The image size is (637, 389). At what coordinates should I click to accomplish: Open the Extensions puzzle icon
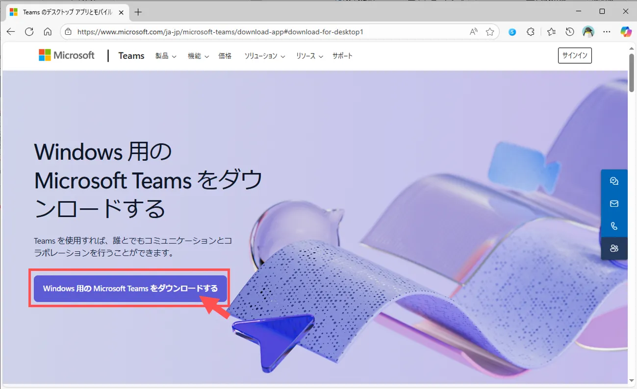click(x=530, y=32)
